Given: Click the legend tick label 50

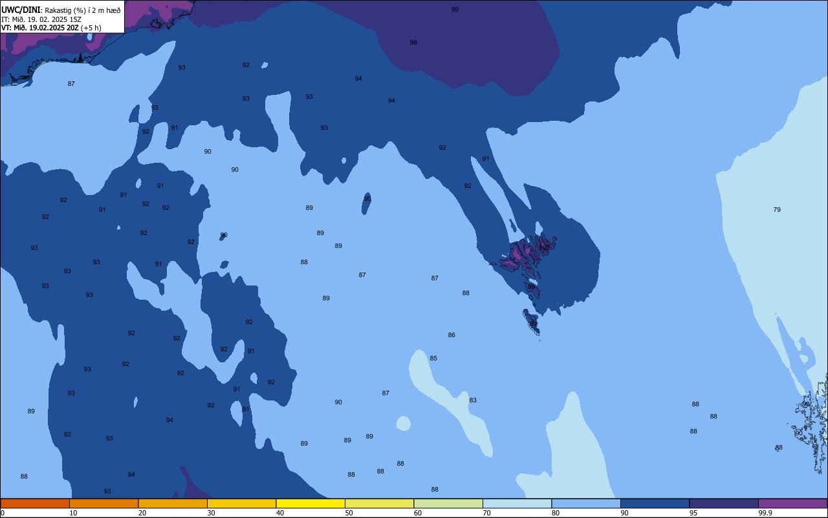Looking at the screenshot, I should pyautogui.click(x=349, y=513).
